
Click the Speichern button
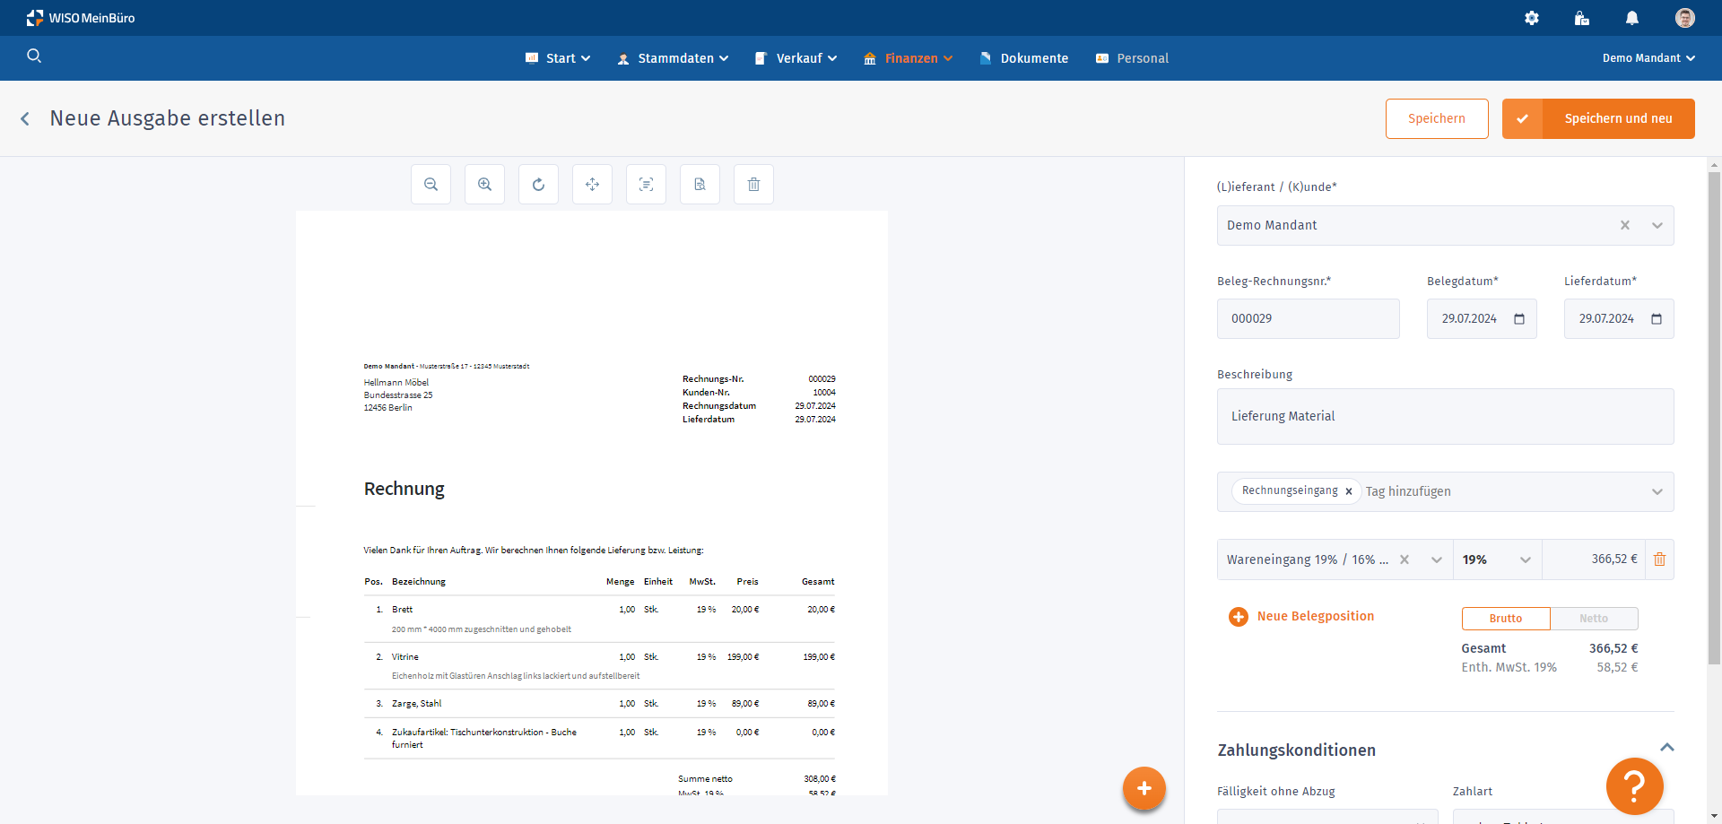pos(1436,118)
